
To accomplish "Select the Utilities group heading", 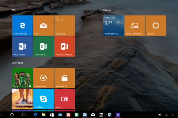I will (107, 10).
